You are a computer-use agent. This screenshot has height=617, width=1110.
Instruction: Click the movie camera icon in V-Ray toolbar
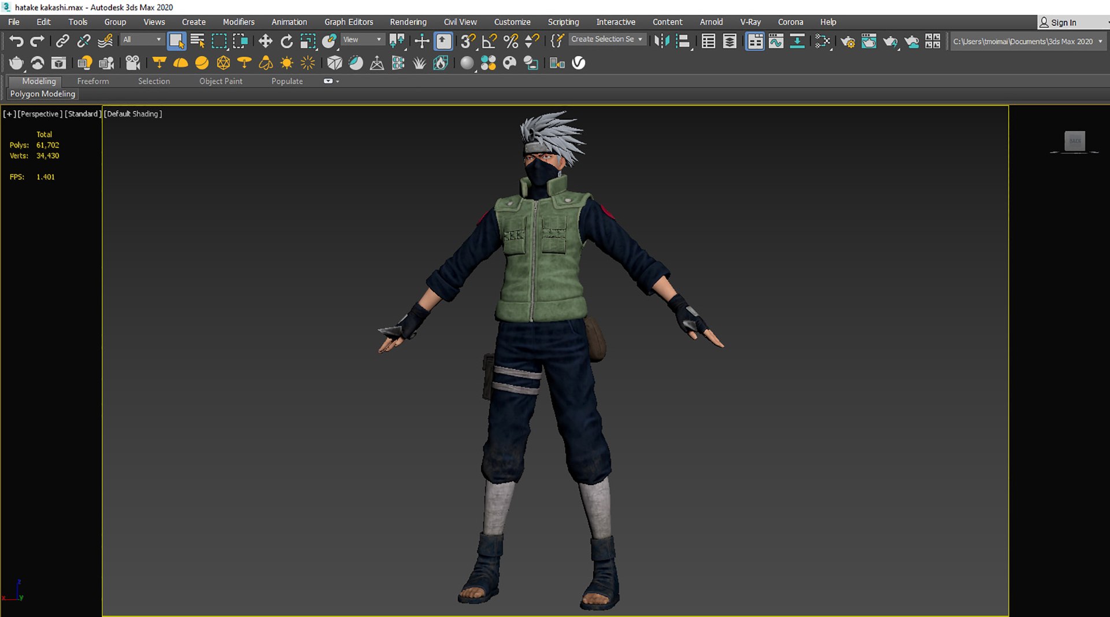point(133,62)
